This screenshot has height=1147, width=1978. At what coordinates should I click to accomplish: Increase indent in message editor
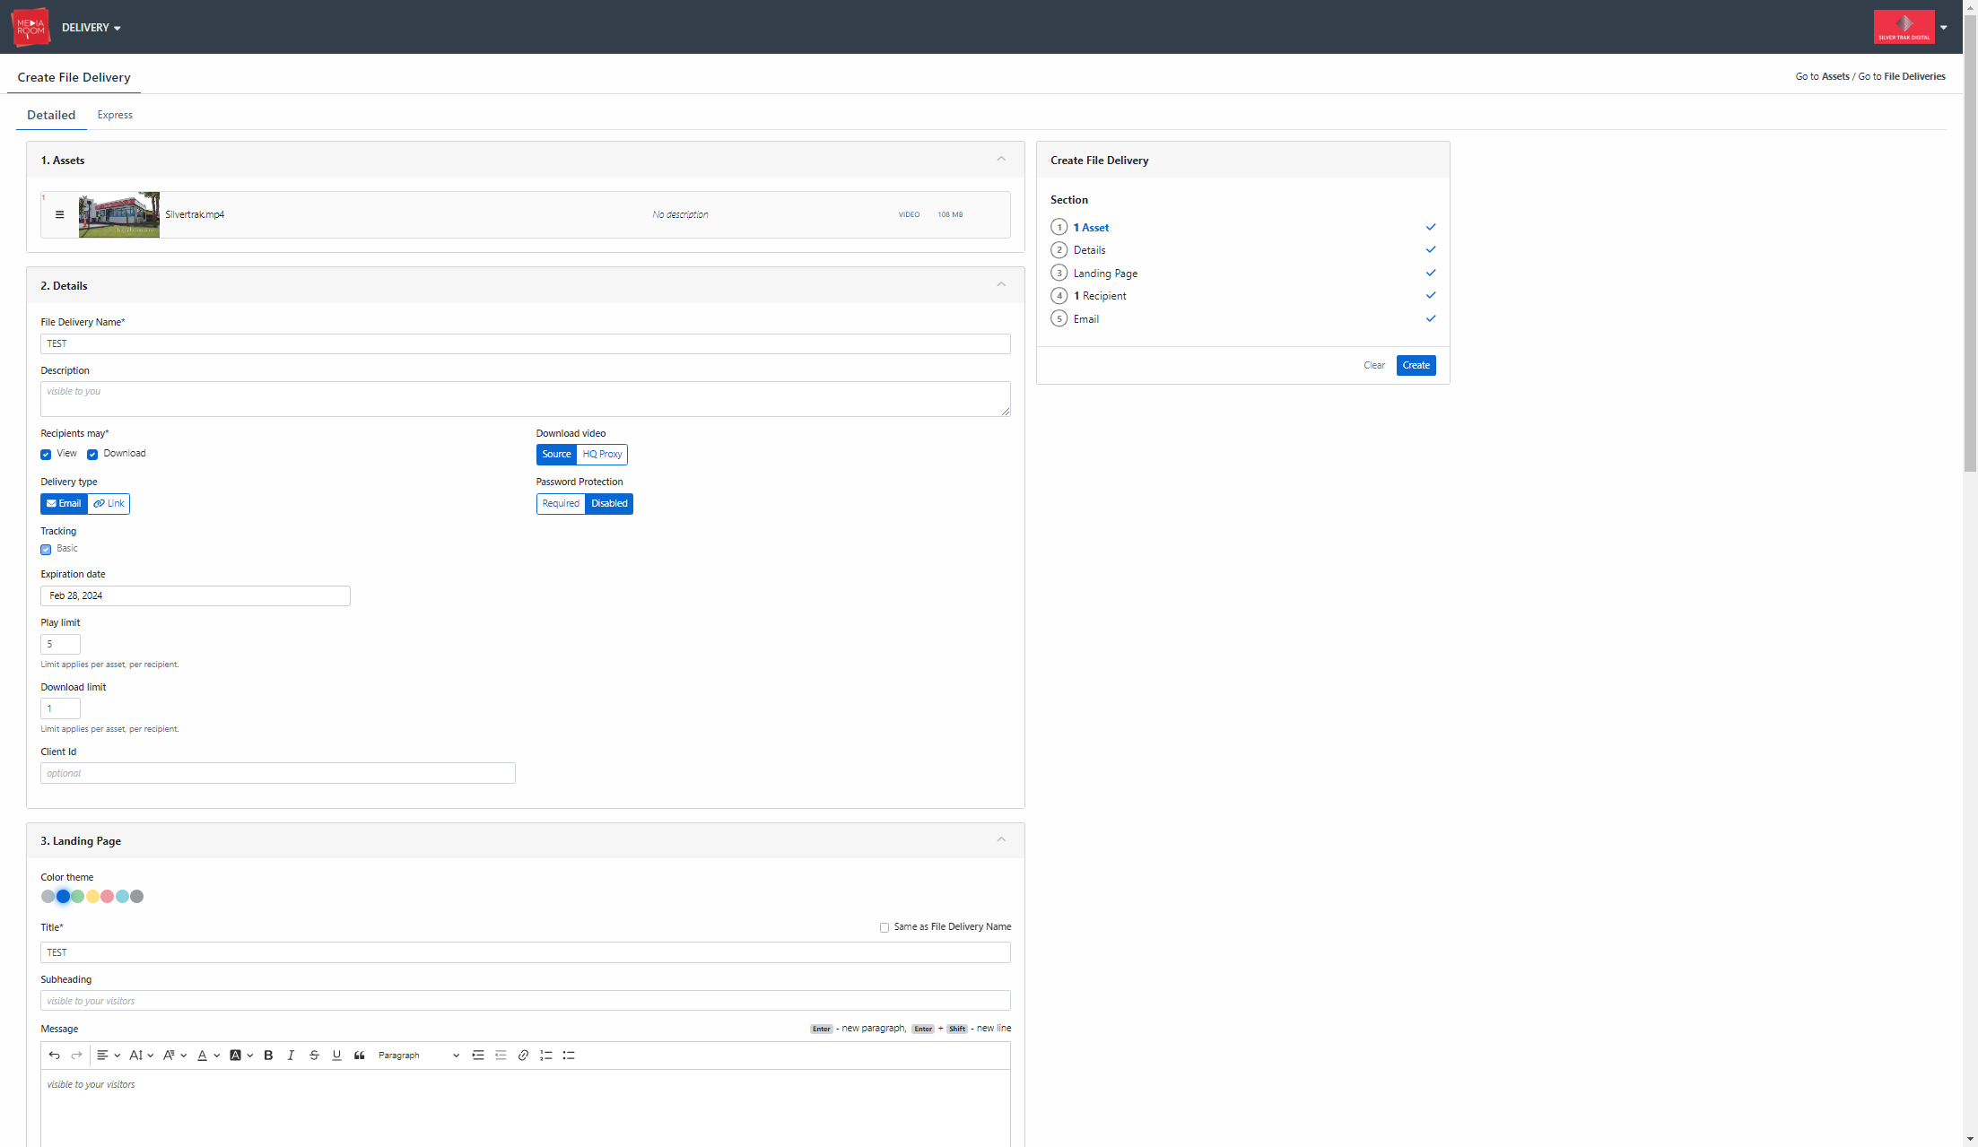click(x=478, y=1056)
